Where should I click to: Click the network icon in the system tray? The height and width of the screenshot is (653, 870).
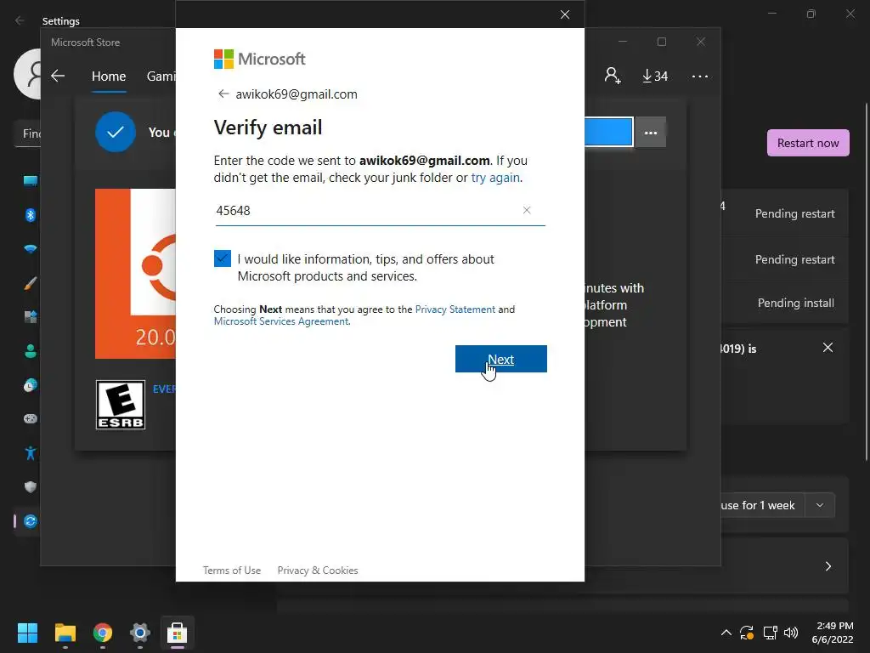(770, 633)
